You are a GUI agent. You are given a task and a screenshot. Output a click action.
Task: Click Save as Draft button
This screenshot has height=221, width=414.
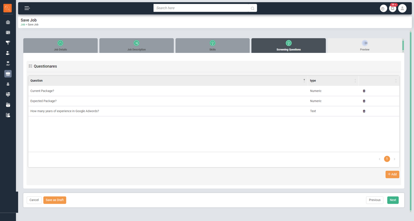click(x=55, y=200)
